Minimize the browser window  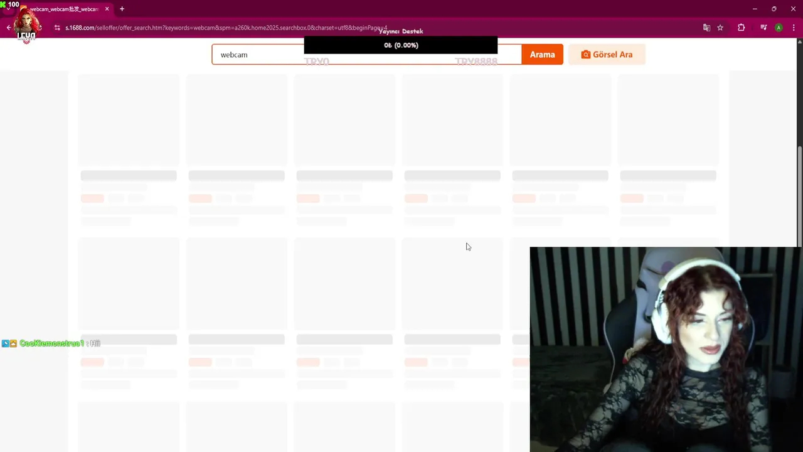[x=755, y=9]
